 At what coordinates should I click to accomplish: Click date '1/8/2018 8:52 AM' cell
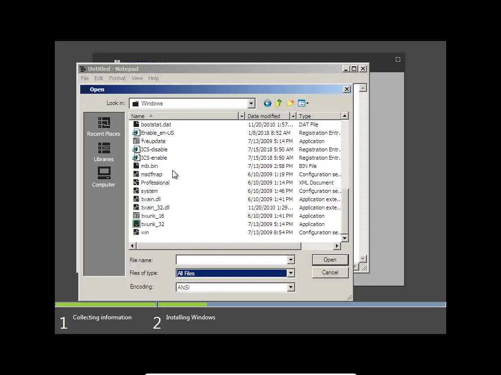[x=269, y=133]
